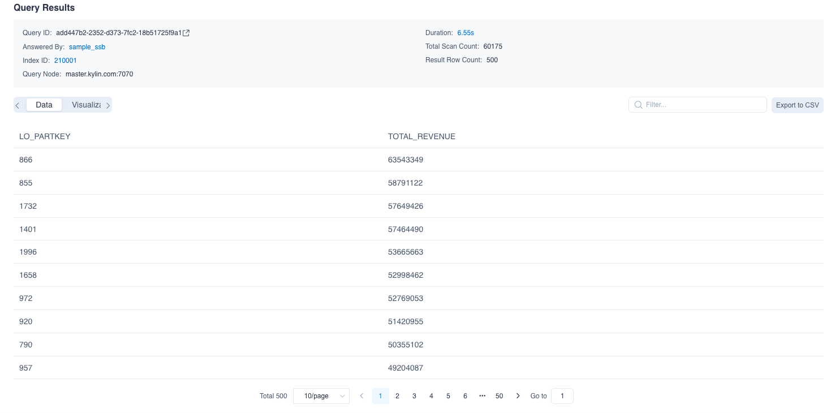The height and width of the screenshot is (413, 831).
Task: Click the tab scroll right arrow
Action: click(108, 105)
